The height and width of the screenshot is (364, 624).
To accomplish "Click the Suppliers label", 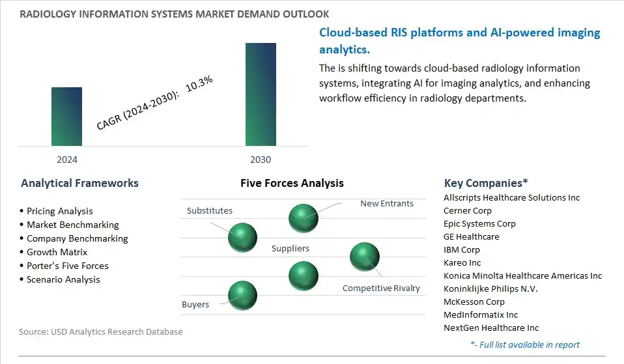I will (291, 248).
